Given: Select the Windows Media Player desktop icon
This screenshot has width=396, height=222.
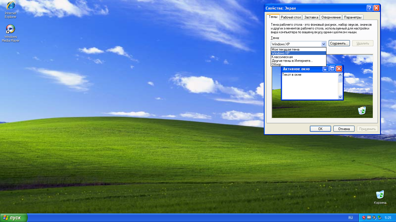Looking at the screenshot, I should click(10, 33).
